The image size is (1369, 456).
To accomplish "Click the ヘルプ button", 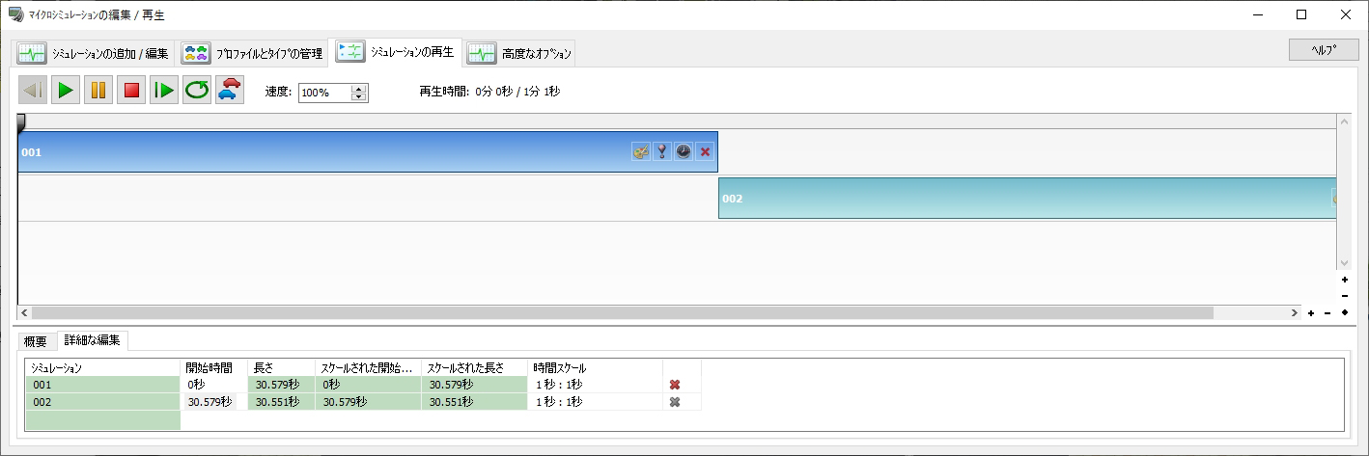I will click(x=1323, y=50).
